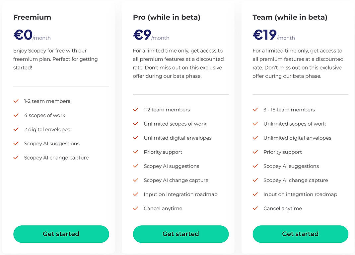Image resolution: width=355 pixels, height=255 pixels.
Task: Click the checkmark next to "Scopey AI suggestions" in Team
Action: tap(255, 166)
